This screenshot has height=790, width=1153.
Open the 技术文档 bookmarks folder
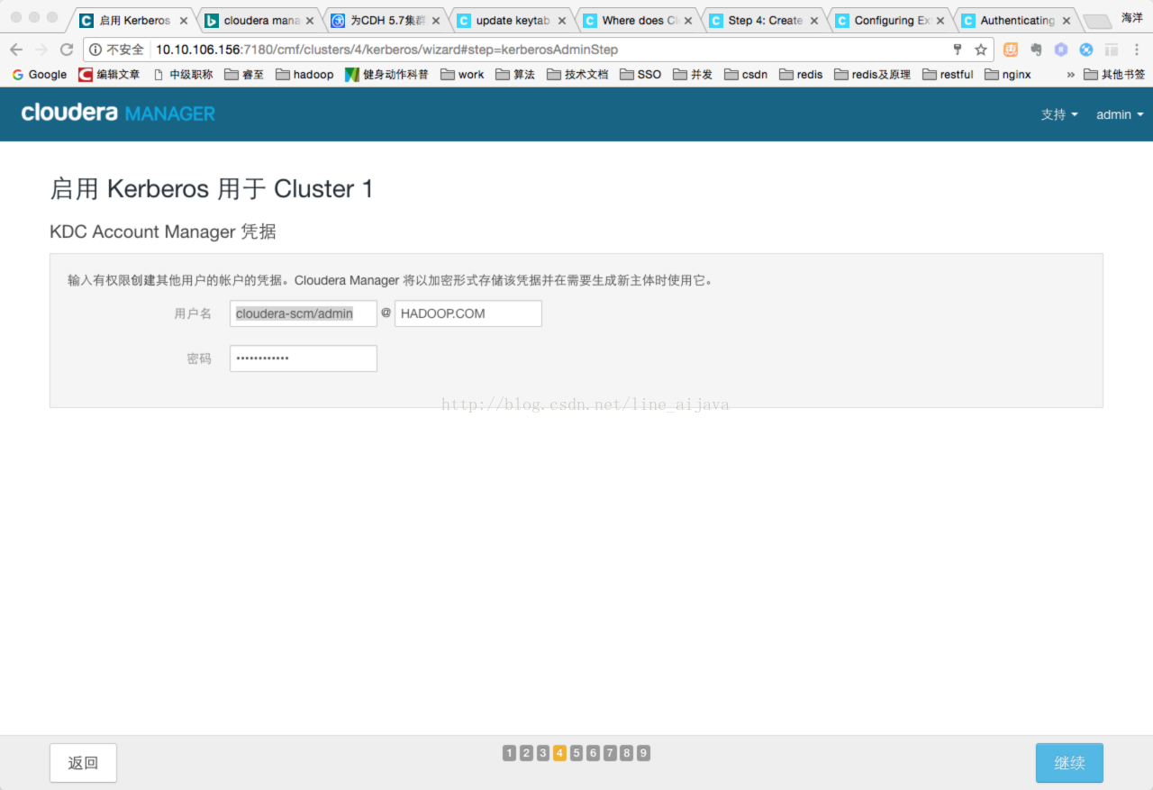point(577,75)
